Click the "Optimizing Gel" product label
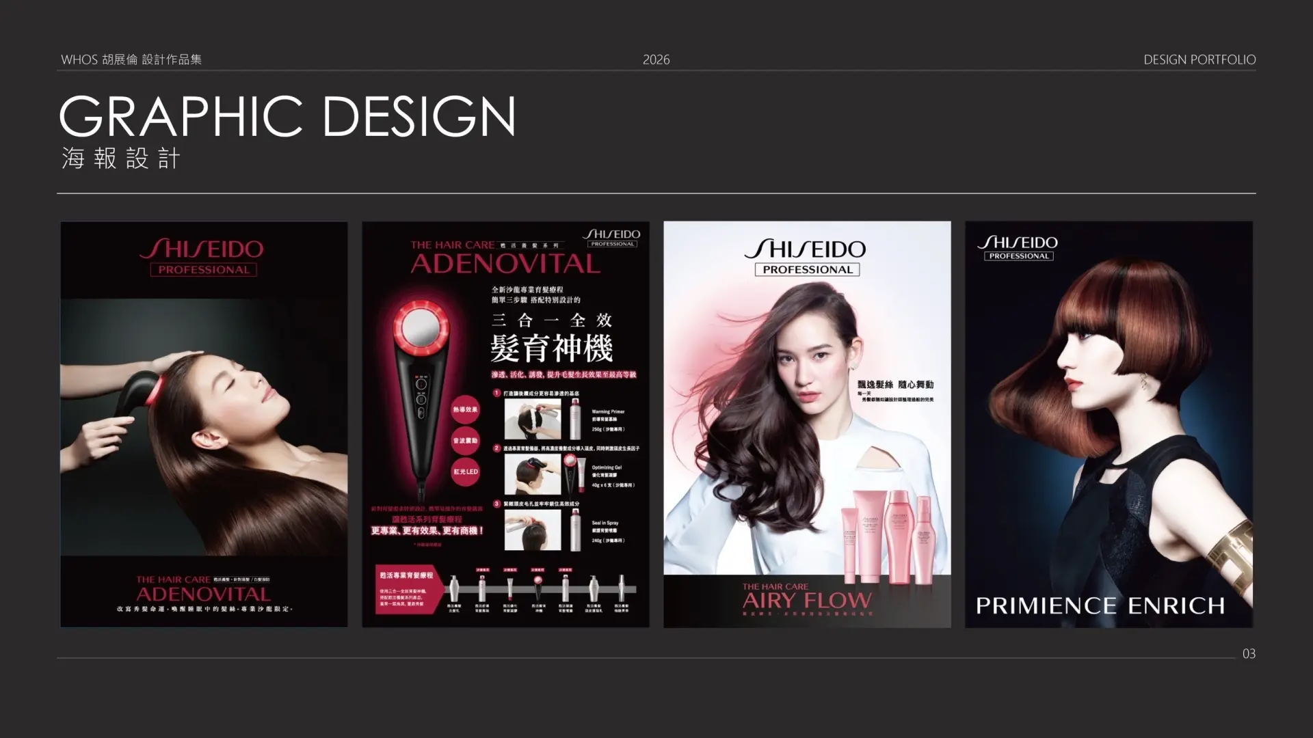 click(607, 467)
